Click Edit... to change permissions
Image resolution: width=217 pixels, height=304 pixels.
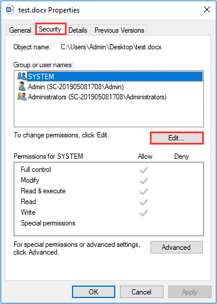[x=177, y=138]
